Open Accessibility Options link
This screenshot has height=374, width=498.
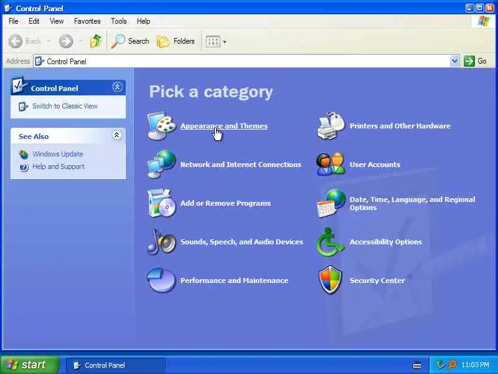[386, 242]
